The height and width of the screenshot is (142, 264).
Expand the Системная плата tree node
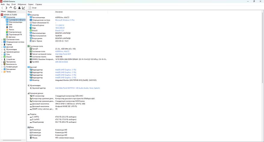(2, 39)
